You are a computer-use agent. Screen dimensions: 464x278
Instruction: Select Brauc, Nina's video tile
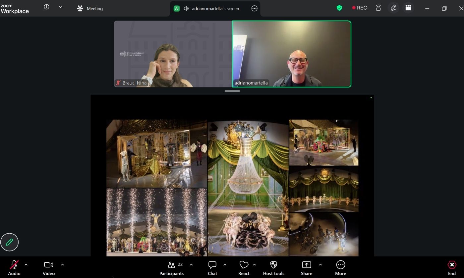[x=173, y=54]
